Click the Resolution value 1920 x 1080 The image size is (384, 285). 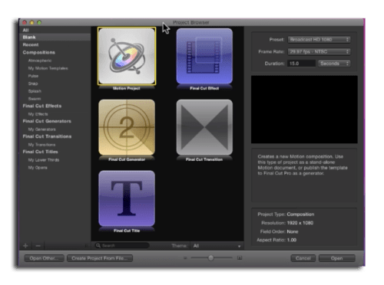pyautogui.click(x=300, y=223)
